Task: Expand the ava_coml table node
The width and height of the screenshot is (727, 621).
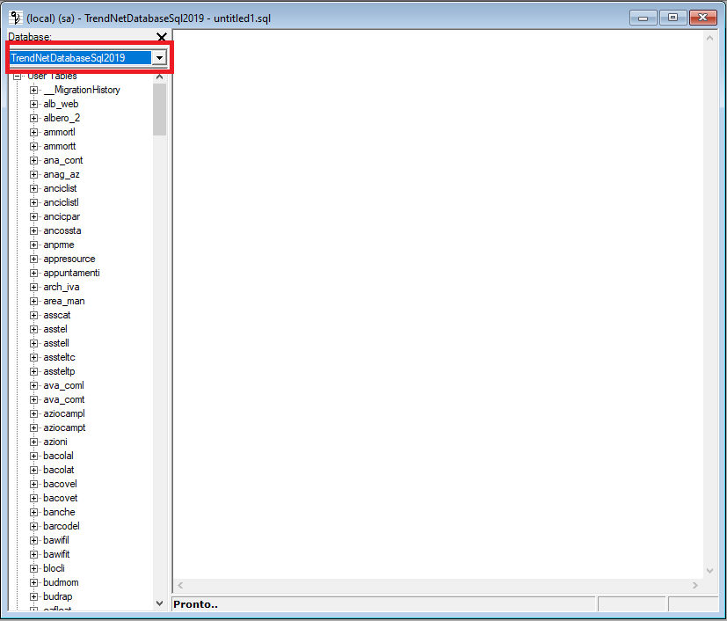Action: coord(33,385)
